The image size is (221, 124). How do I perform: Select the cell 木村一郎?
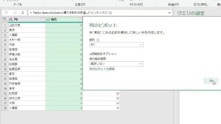(27, 40)
